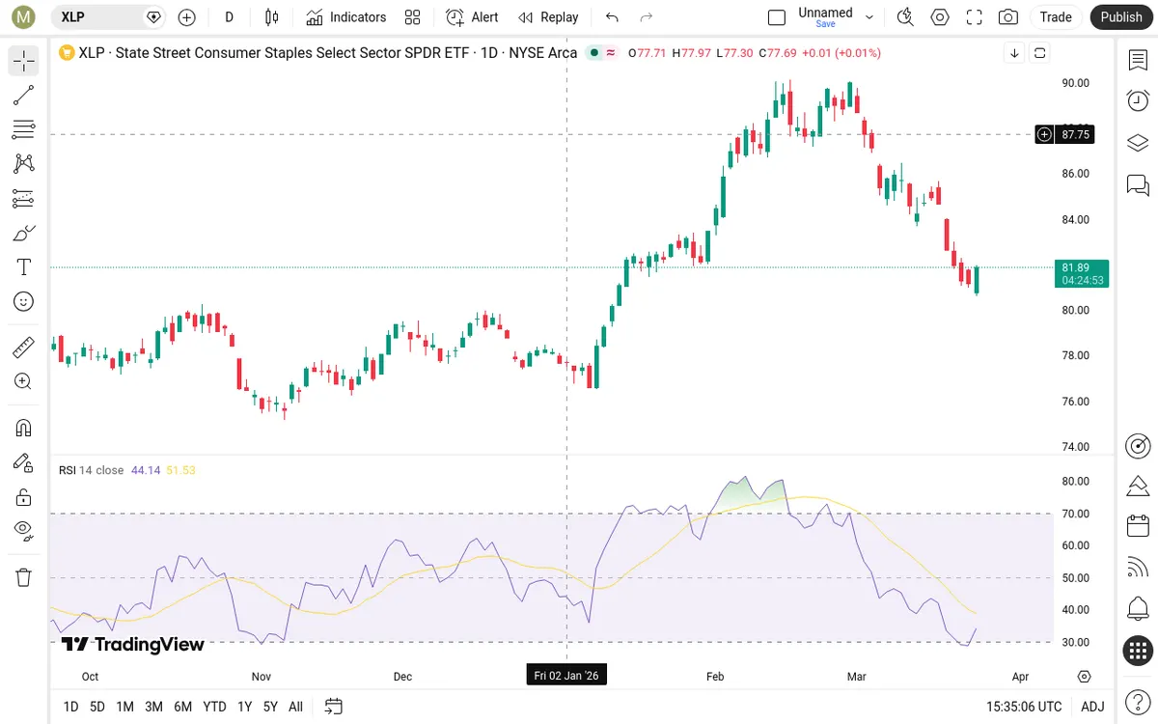Image resolution: width=1158 pixels, height=724 pixels.
Task: Select the trend line drawing tool
Action: pyautogui.click(x=24, y=95)
